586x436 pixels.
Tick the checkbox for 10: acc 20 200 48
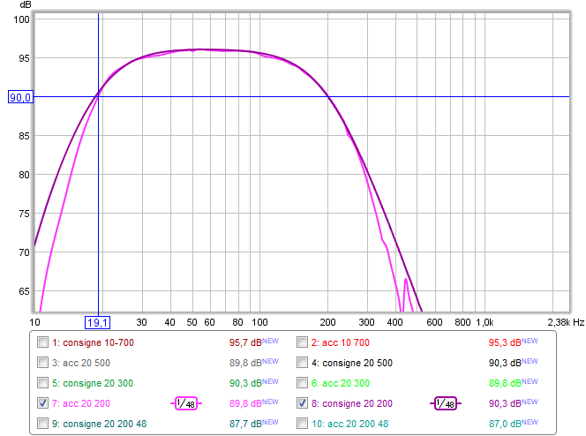303,424
